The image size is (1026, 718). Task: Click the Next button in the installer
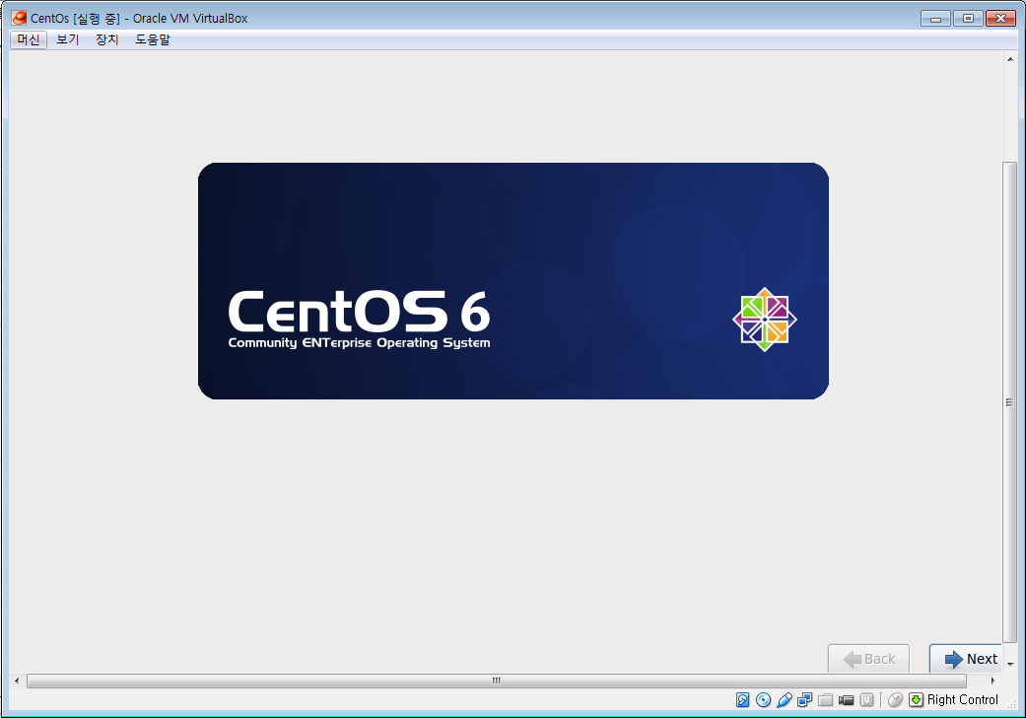pos(966,659)
